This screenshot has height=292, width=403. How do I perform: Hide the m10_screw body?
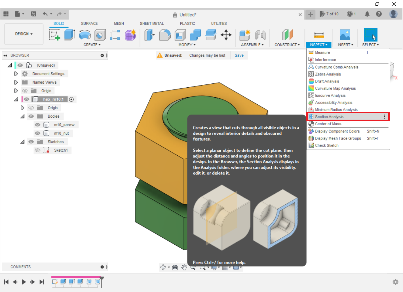coord(37,125)
